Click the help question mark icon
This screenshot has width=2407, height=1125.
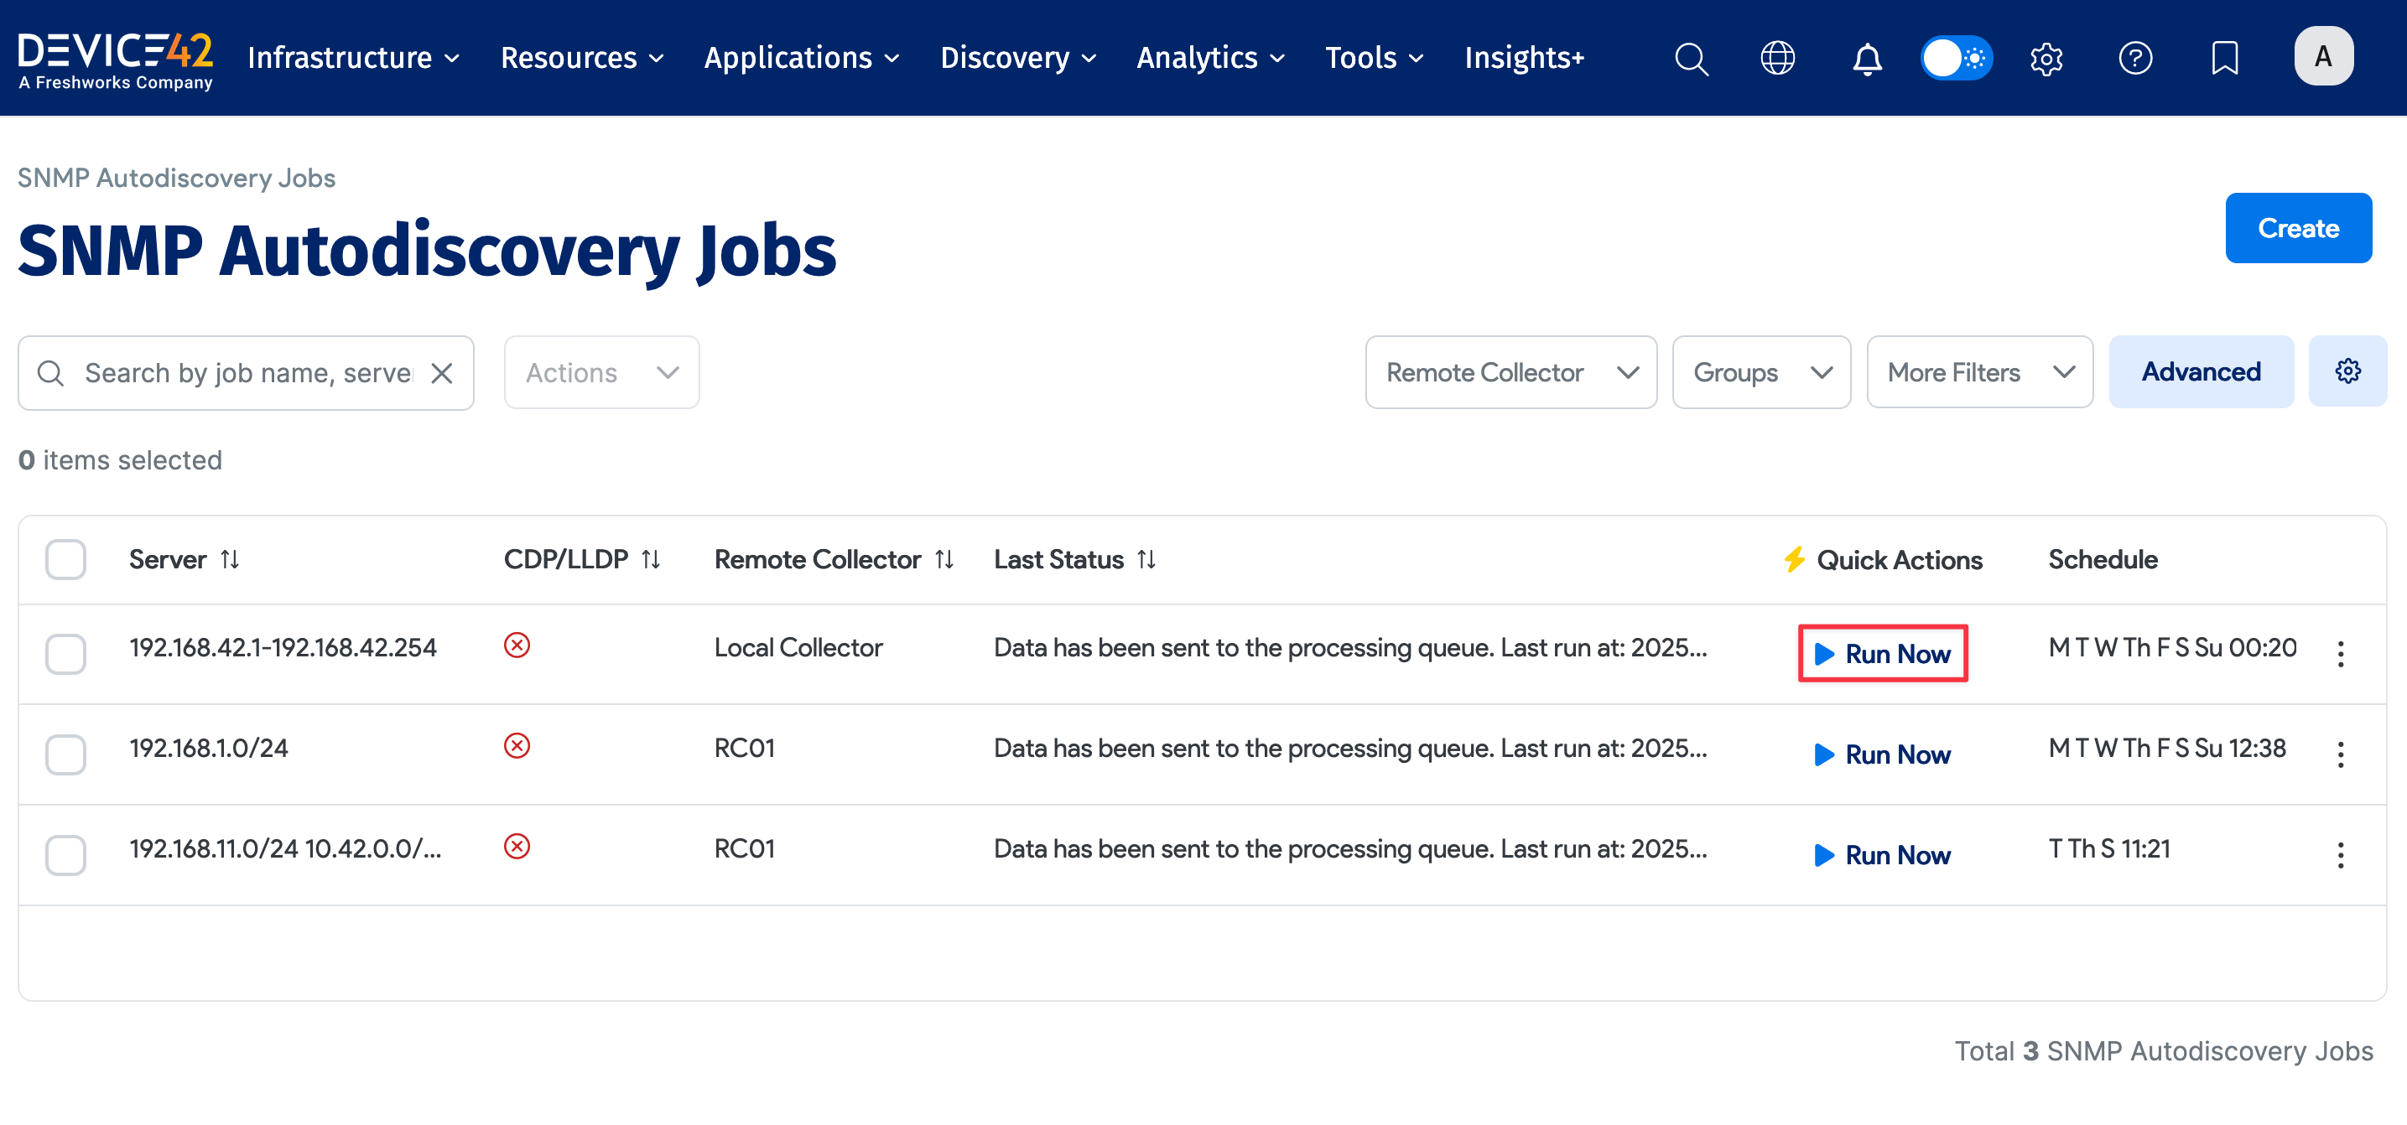(2135, 58)
